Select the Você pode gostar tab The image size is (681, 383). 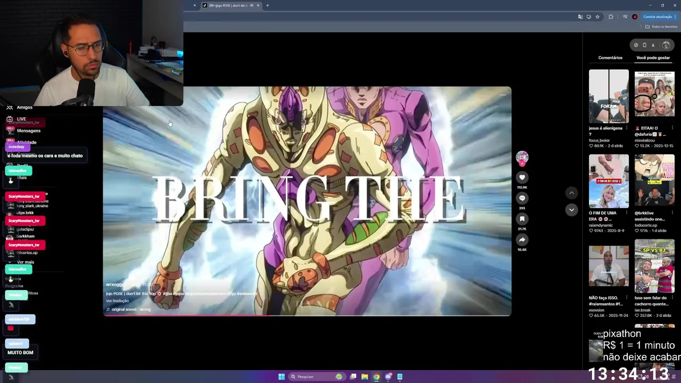point(653,57)
